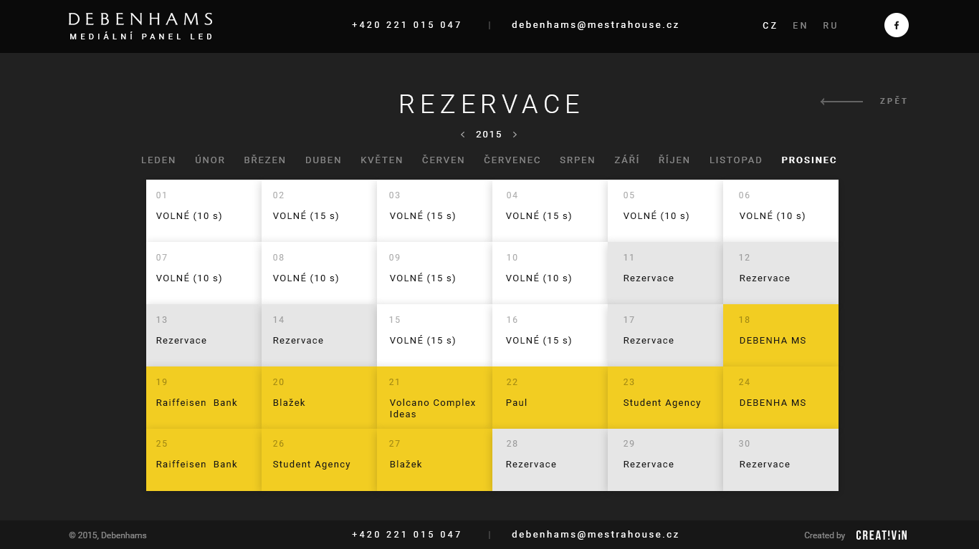Switch language to RU
This screenshot has width=979, height=549.
pyautogui.click(x=830, y=26)
